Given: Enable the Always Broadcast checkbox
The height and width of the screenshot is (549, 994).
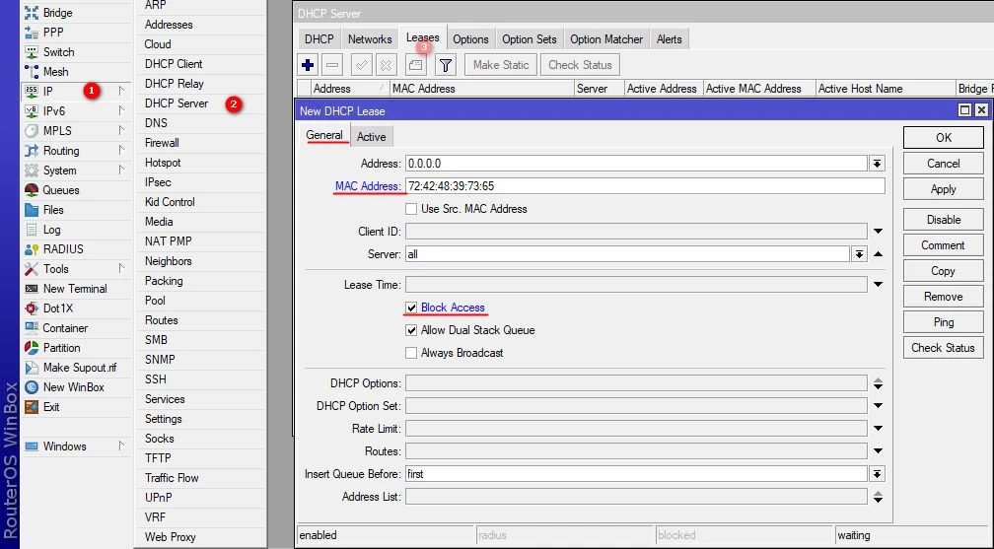Looking at the screenshot, I should pos(411,353).
